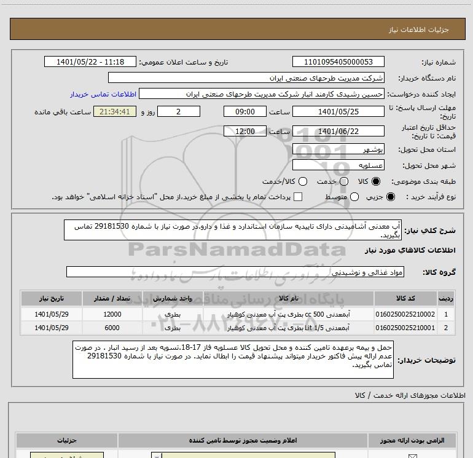The image size is (473, 458).
Task: Click the اعلام وضعیت مجوز column header
Action: [243, 441]
